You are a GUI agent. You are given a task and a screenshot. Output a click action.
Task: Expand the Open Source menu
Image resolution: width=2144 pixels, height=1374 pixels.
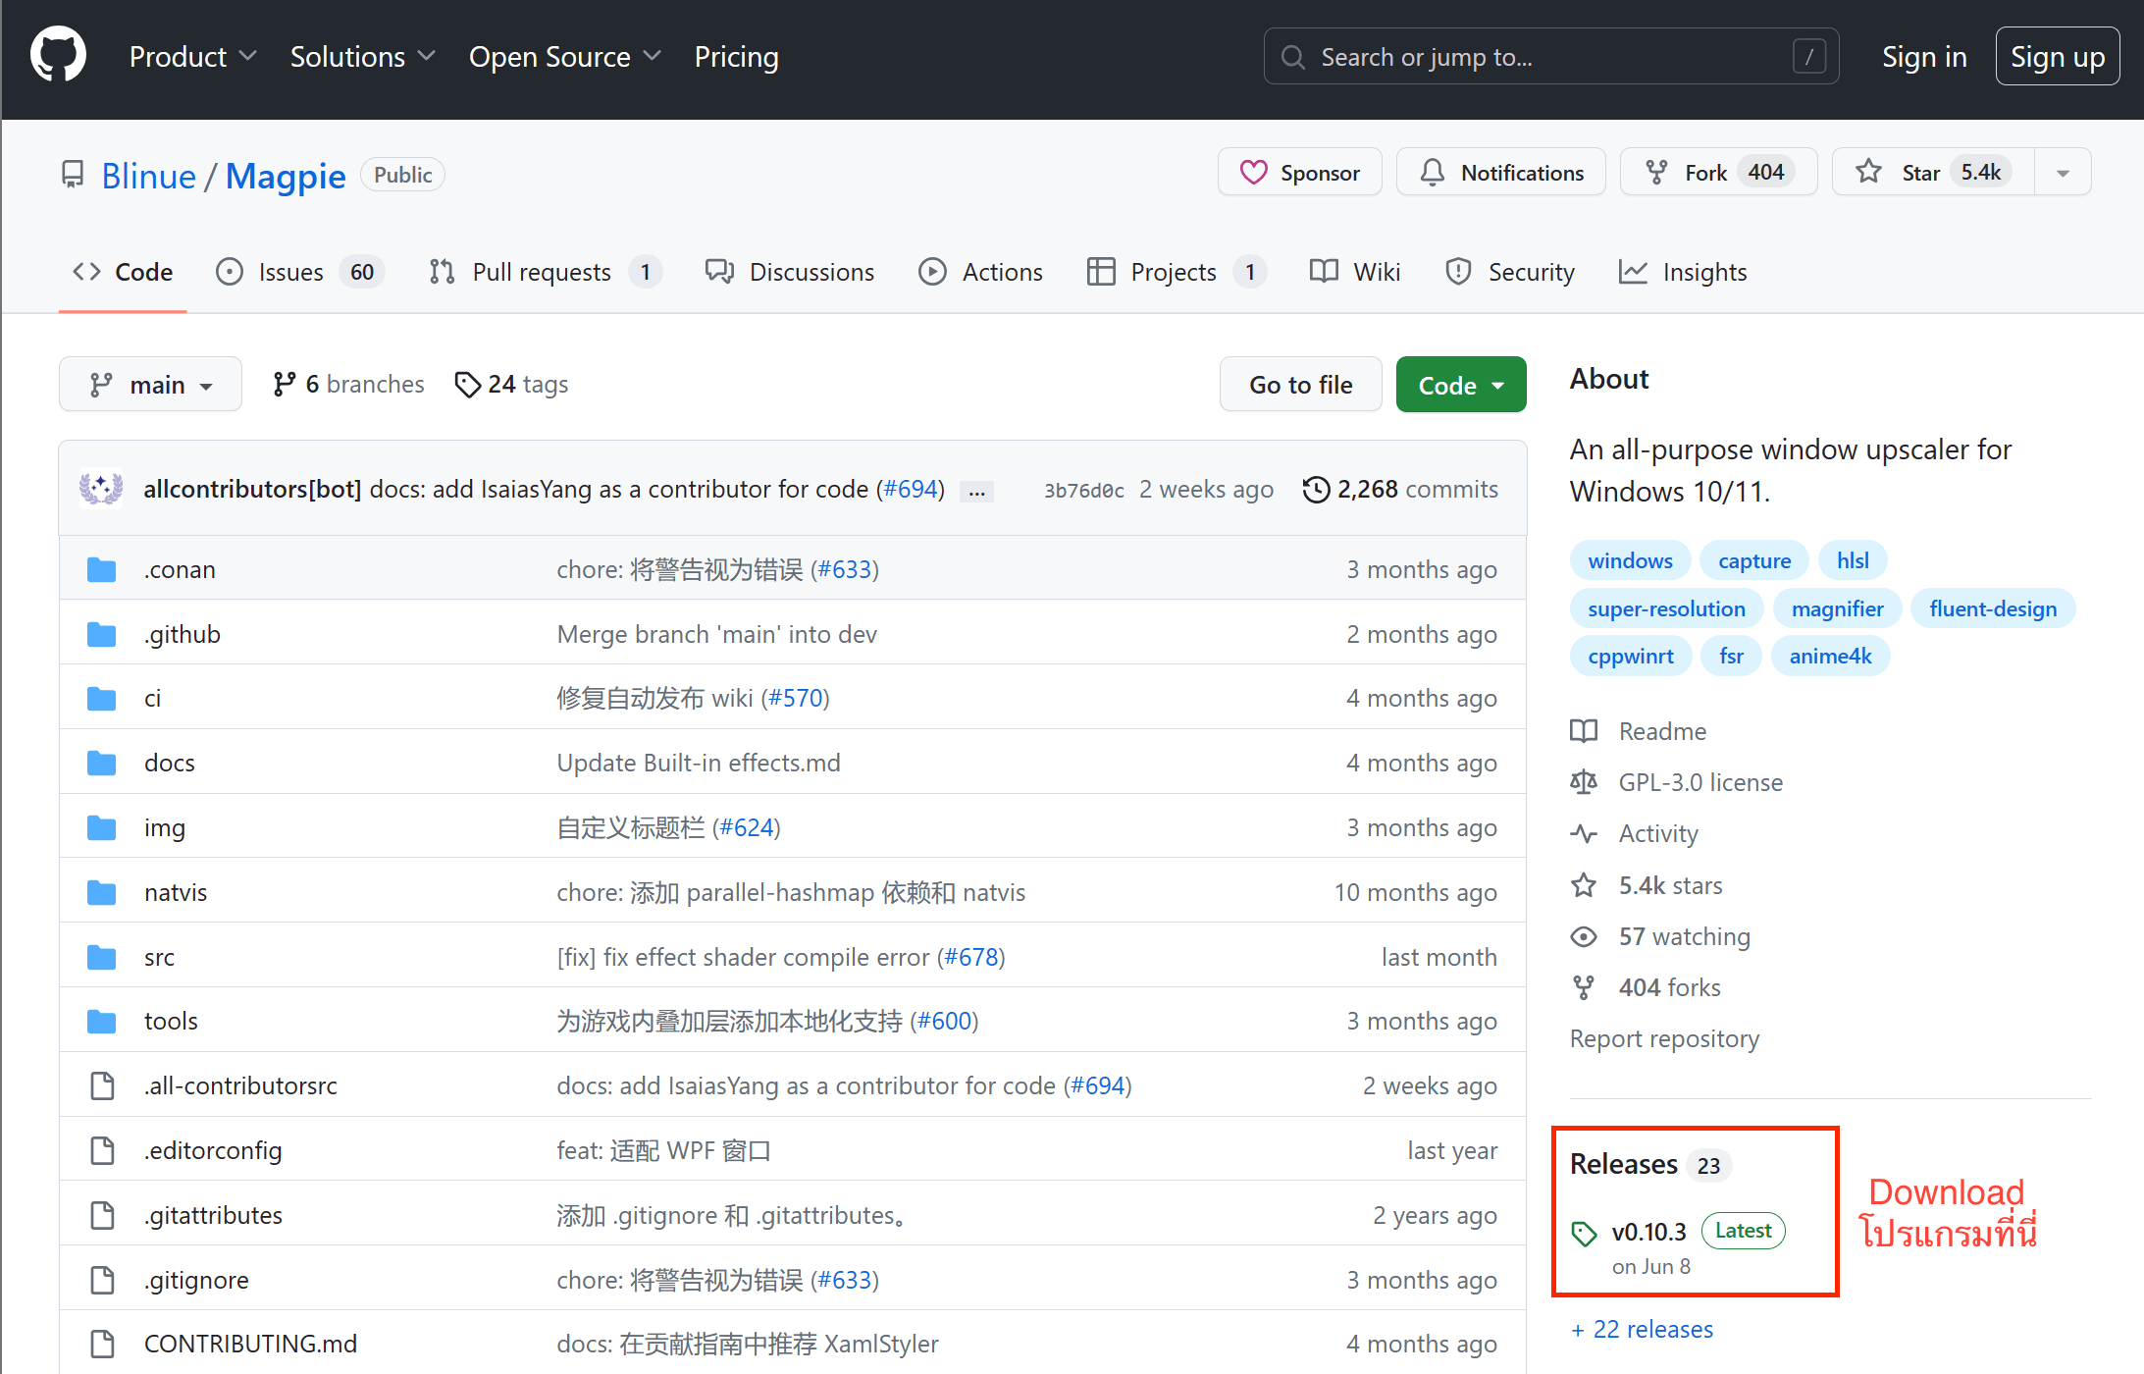coord(564,57)
